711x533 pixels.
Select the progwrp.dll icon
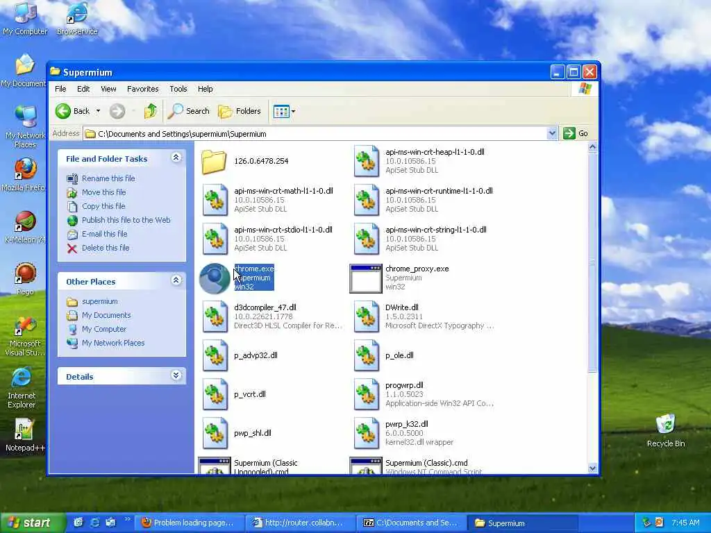click(367, 395)
